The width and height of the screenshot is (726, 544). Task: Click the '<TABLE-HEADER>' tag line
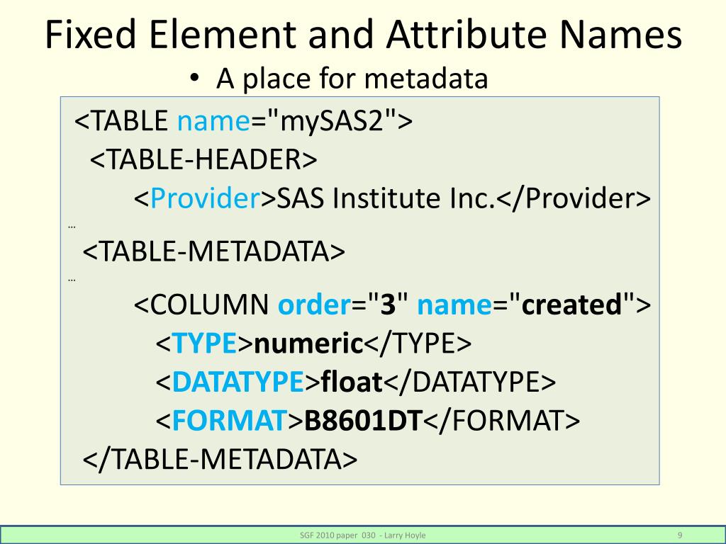click(x=203, y=159)
